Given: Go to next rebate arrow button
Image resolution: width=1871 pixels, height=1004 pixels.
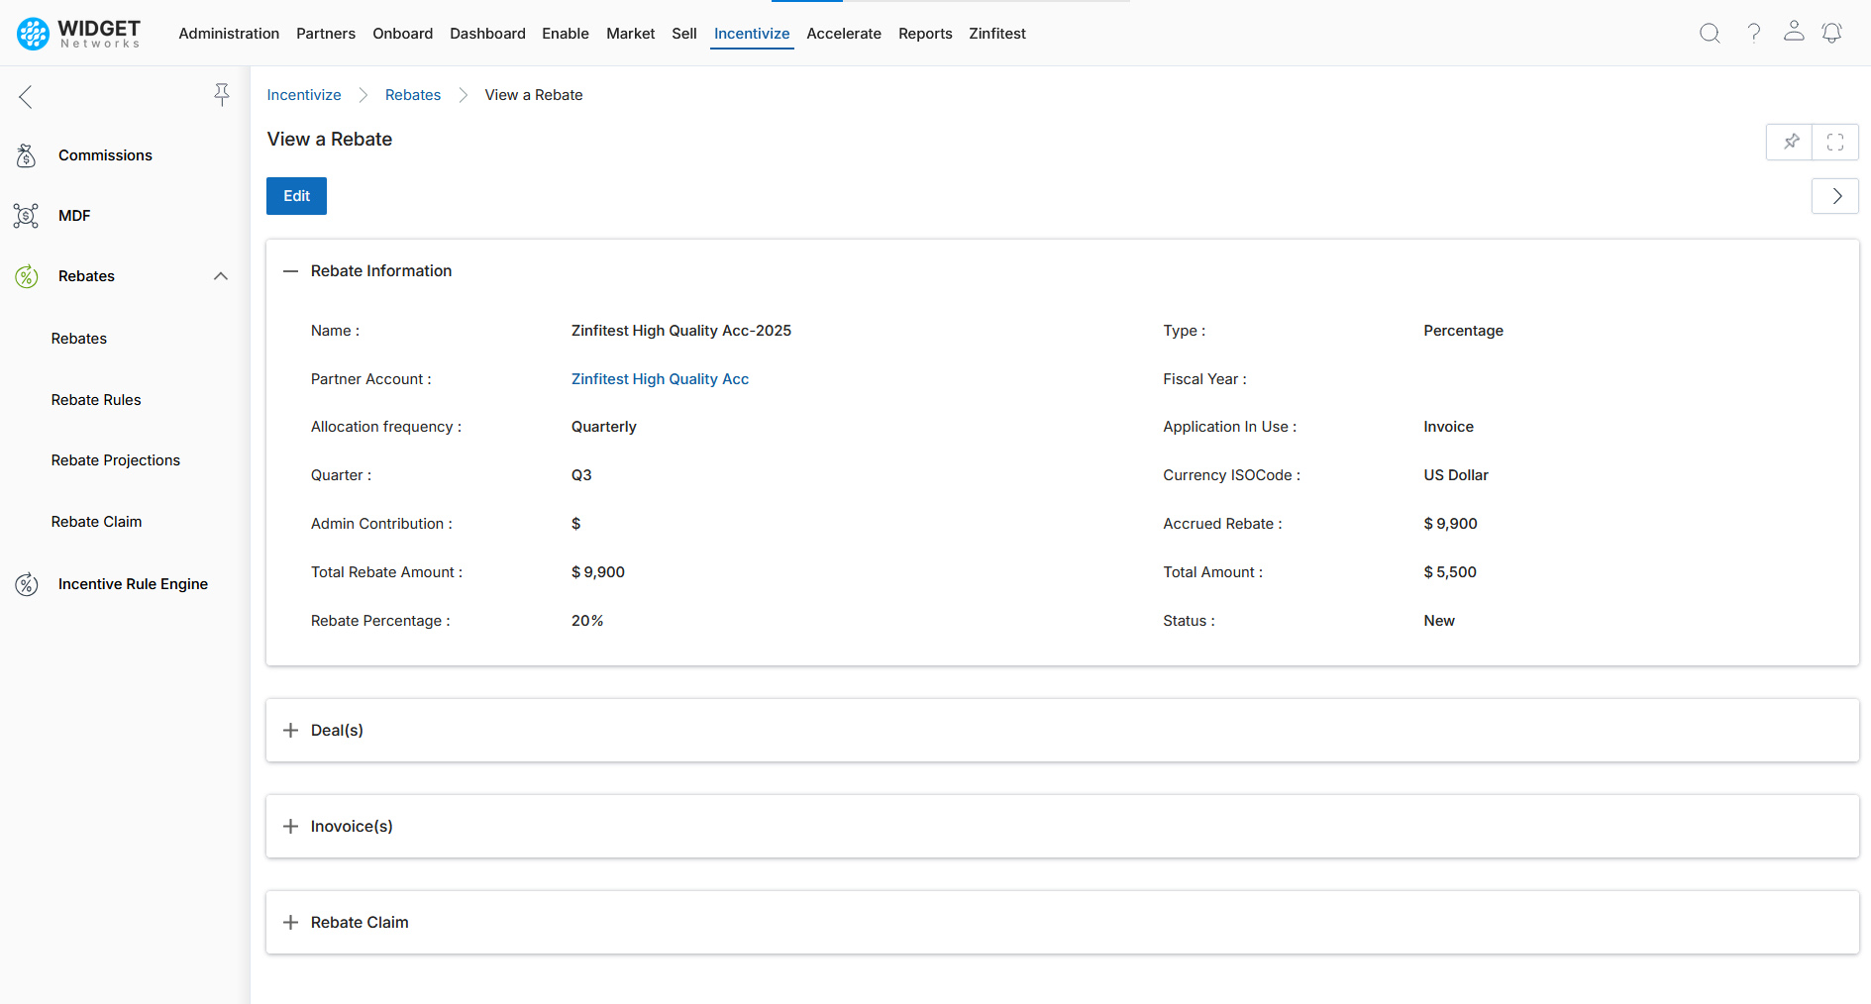Looking at the screenshot, I should click(1835, 196).
